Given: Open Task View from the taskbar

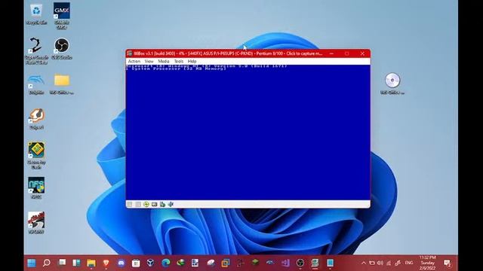Looking at the screenshot, I should pyautogui.click(x=62, y=263).
